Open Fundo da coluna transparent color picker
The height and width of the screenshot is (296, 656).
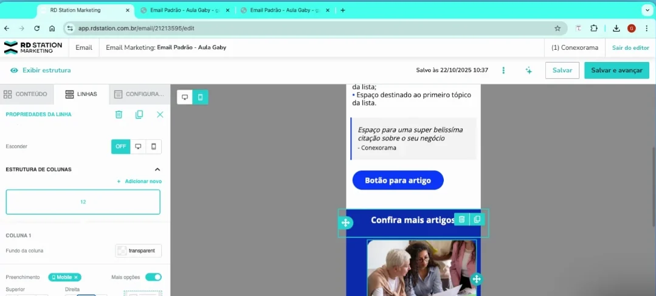click(139, 251)
